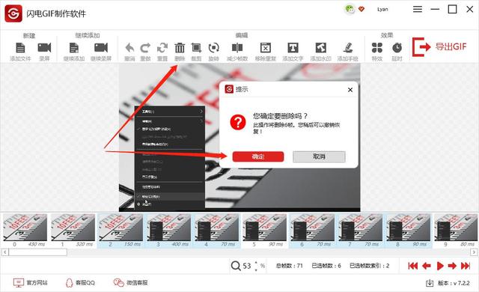Select frame 6 thumbnail

coord(313,228)
